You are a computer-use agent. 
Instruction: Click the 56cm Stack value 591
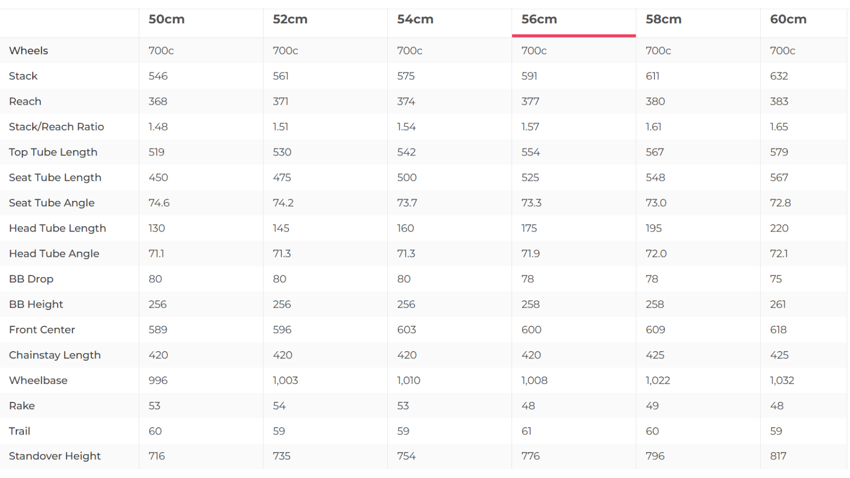click(x=529, y=76)
